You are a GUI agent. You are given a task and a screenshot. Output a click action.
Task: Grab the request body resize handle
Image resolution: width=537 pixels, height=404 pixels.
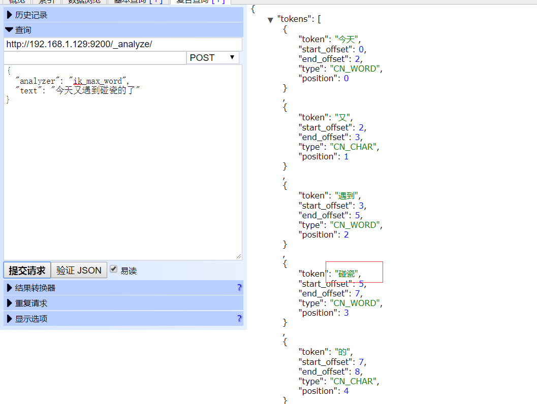[239, 257]
